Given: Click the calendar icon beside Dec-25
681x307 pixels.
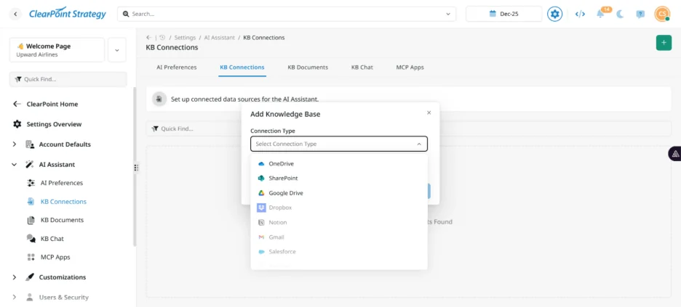Looking at the screenshot, I should point(493,14).
